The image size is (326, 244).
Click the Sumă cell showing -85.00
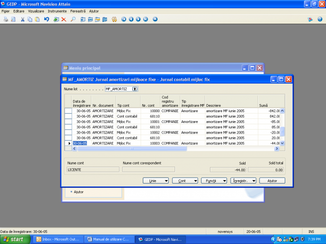pyautogui.click(x=269, y=122)
